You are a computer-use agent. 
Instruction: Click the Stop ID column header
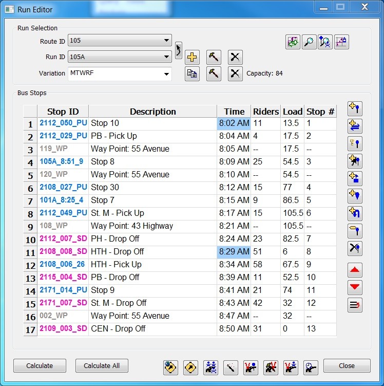(x=63, y=112)
